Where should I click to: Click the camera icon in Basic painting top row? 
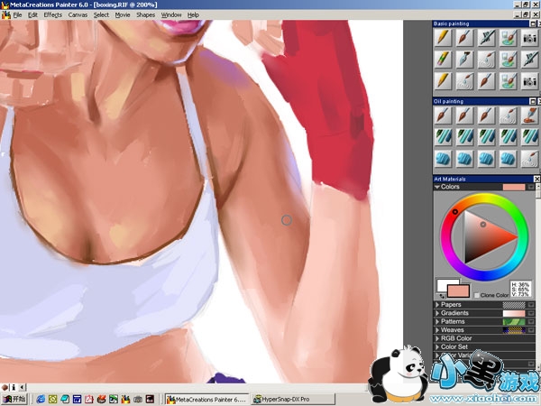click(532, 38)
